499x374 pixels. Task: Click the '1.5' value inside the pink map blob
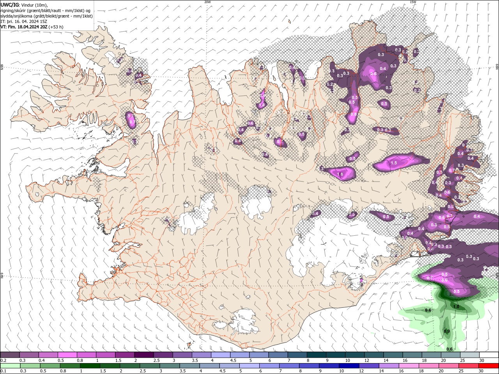point(394,163)
